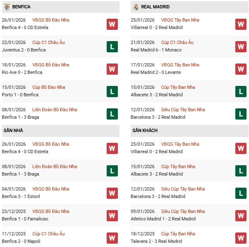Image resolution: width=249 pixels, height=247 pixels.
Task: Select the SÂN KHÁCH section header
Action: pos(145,130)
